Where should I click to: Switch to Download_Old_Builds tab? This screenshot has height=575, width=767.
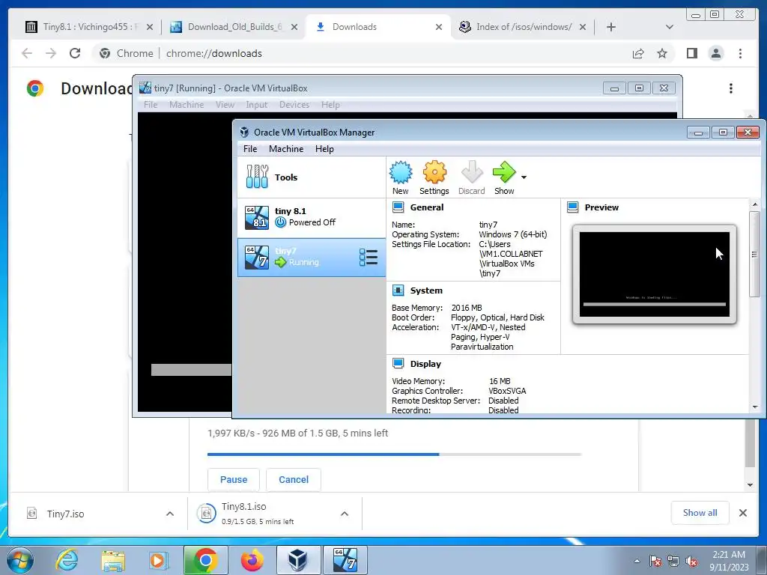(234, 27)
